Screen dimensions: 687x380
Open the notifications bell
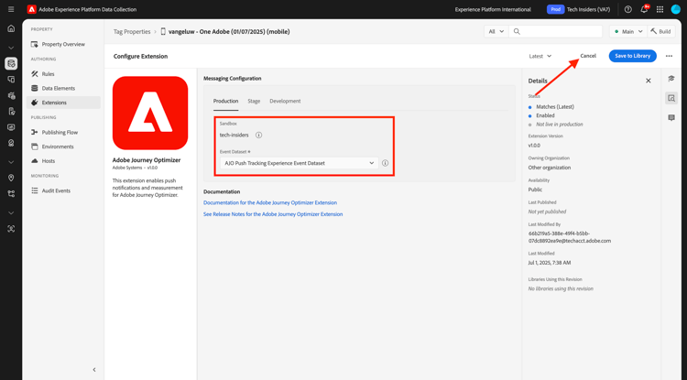pyautogui.click(x=644, y=9)
